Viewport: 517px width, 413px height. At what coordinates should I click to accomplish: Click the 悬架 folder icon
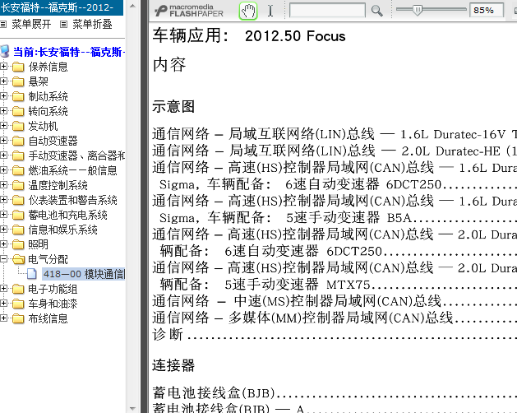point(18,81)
